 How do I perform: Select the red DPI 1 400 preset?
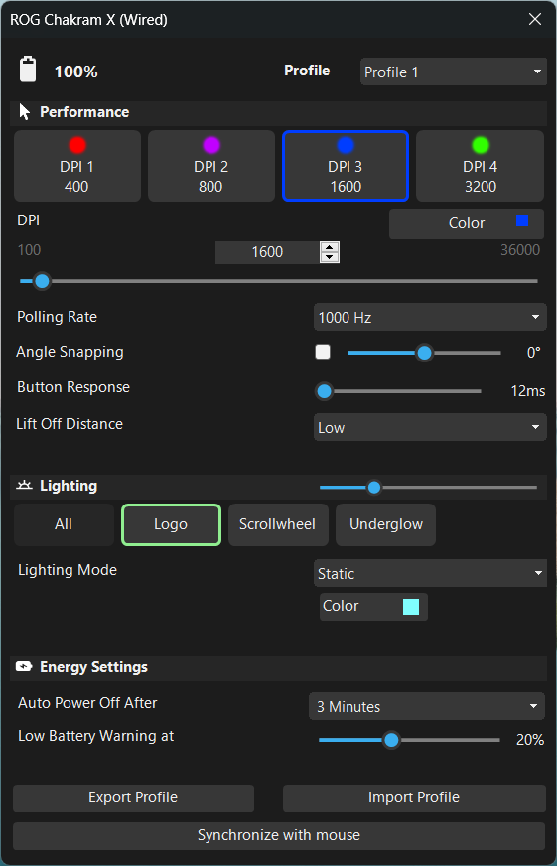77,166
